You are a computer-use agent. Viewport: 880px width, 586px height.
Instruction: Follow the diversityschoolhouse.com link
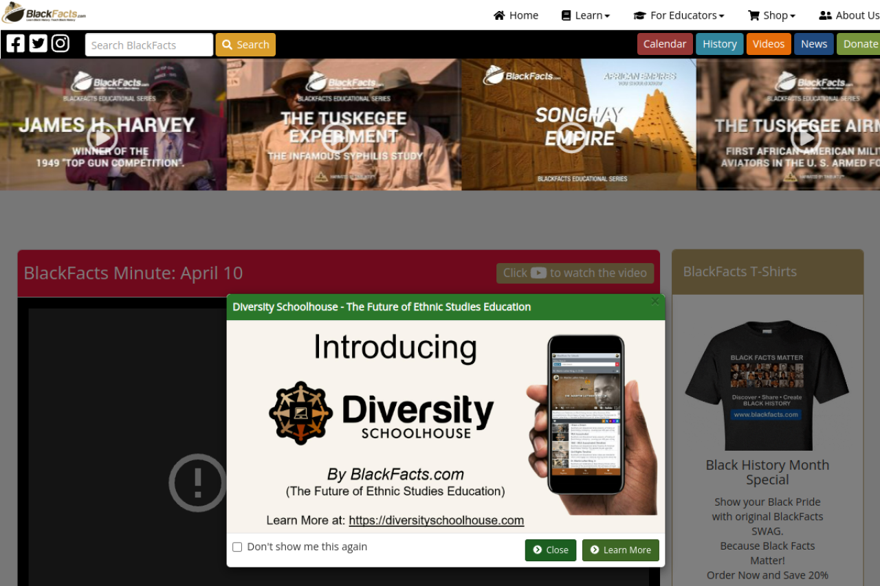pos(437,521)
